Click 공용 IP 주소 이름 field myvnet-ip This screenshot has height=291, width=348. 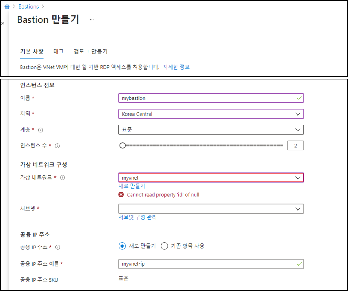211,264
